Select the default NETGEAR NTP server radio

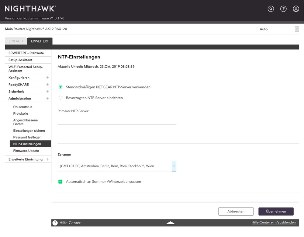click(60, 87)
